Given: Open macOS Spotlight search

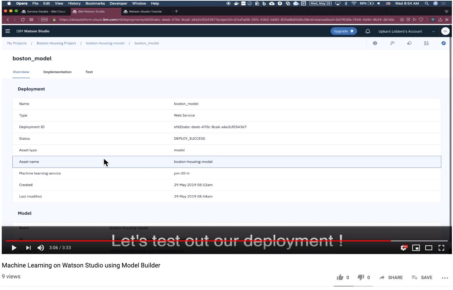Looking at the screenshot, I should click(427, 3).
